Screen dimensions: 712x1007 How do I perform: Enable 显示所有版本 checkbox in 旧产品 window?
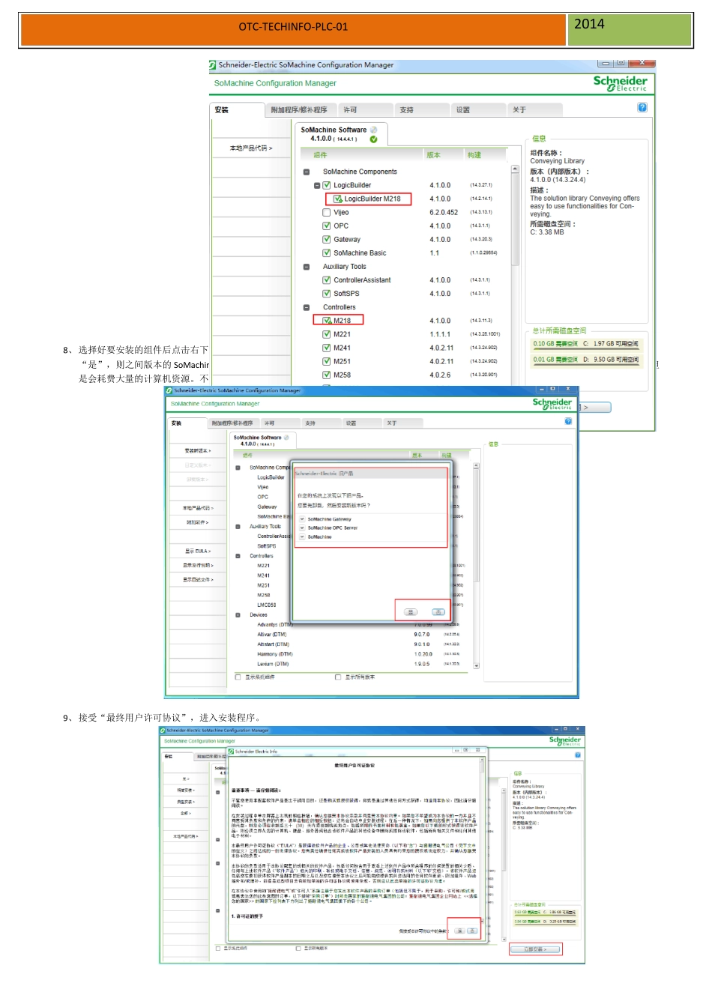339,677
